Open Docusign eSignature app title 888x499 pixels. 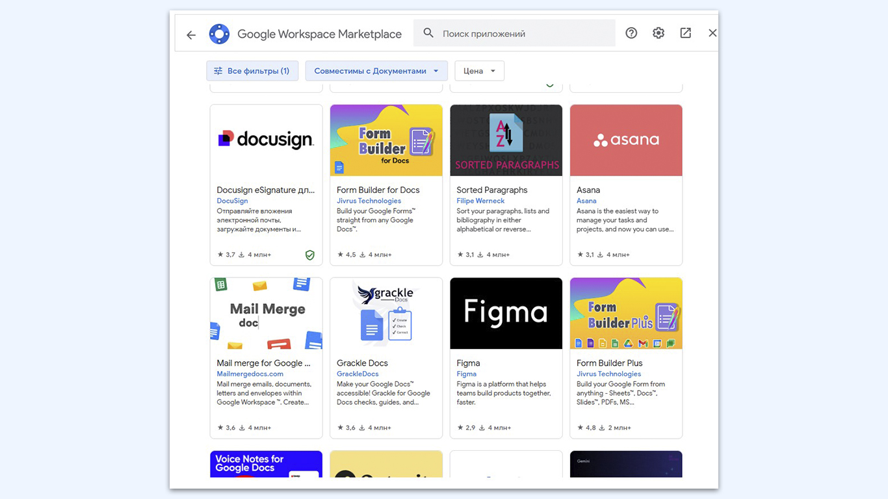pyautogui.click(x=265, y=190)
